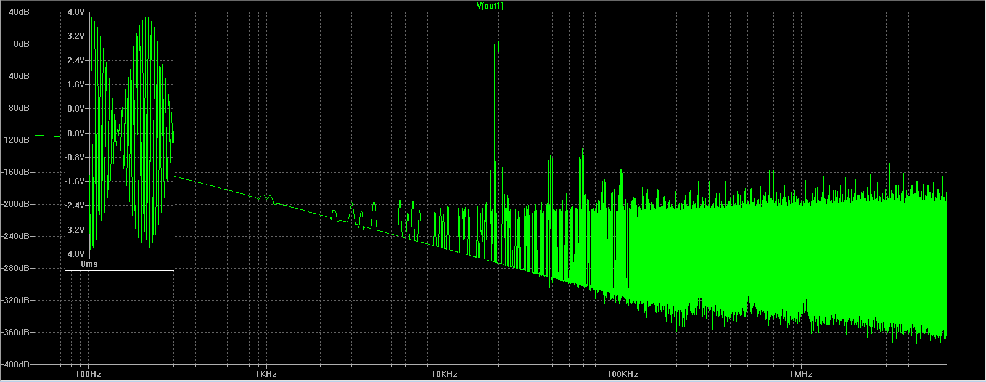Select the "10KHz" frequency axis label
This screenshot has height=382, width=986.
444,374
